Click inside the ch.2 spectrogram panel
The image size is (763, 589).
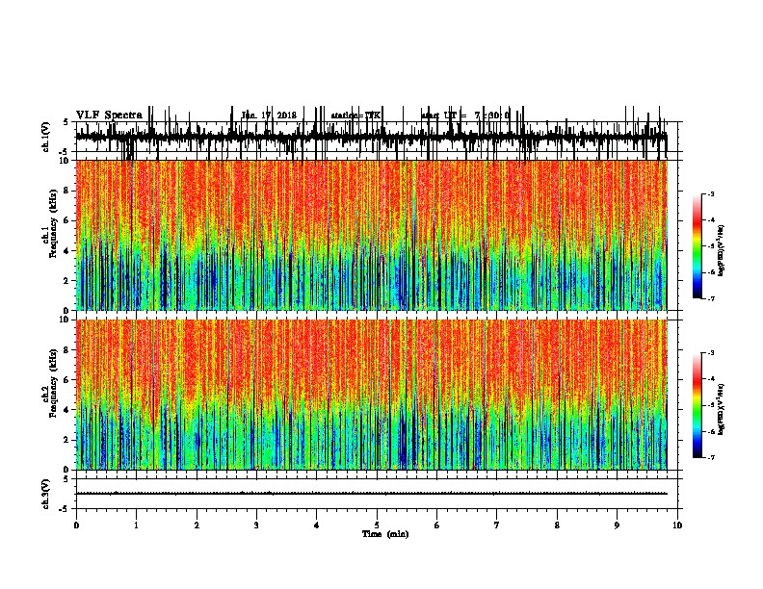point(371,395)
